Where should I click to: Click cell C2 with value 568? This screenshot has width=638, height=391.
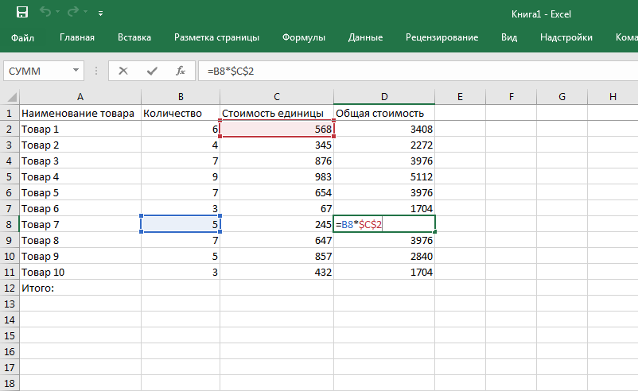coord(277,130)
